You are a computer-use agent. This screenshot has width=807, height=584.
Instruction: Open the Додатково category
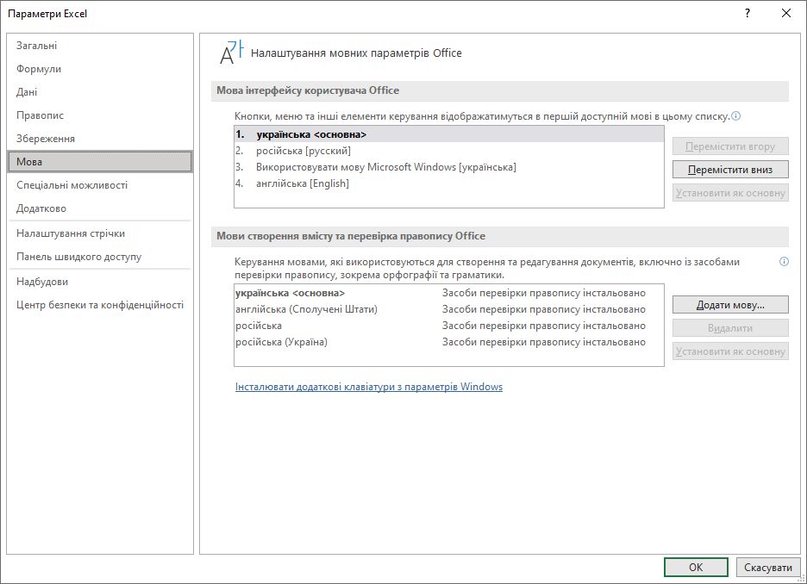(x=100, y=208)
